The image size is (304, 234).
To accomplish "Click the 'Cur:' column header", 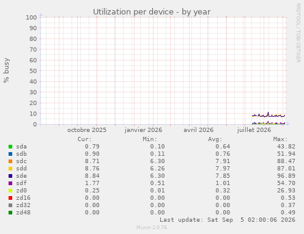I will (x=84, y=139).
